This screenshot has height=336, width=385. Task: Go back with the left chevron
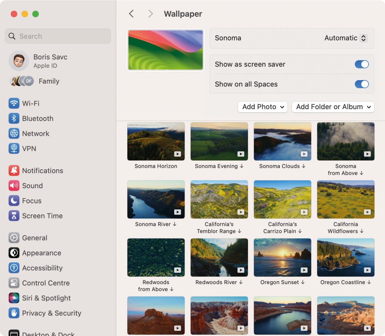[x=131, y=14]
